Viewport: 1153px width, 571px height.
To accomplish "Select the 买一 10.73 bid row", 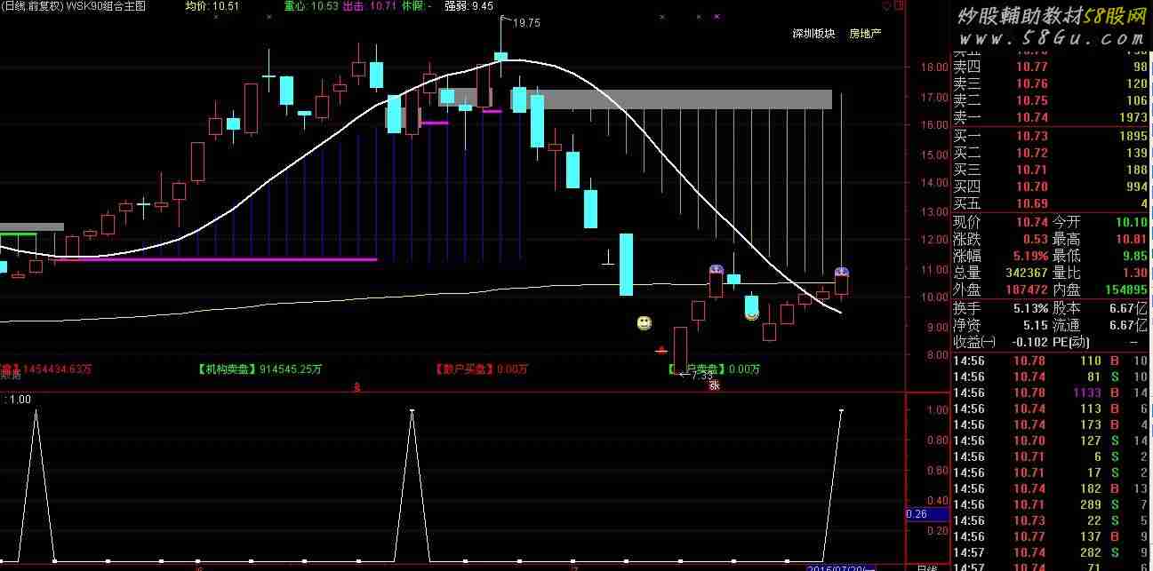I will point(1051,136).
